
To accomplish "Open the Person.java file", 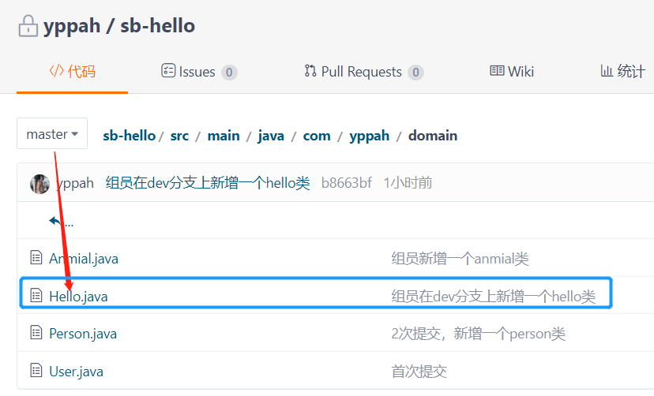I will tap(83, 333).
